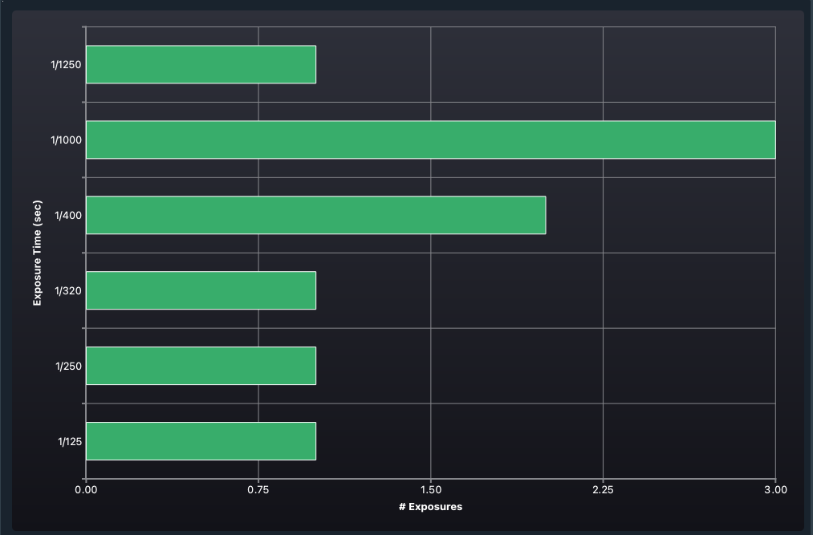This screenshot has height=535, width=813.
Task: Click the 1/1250 exposure time bar
Action: tap(201, 64)
